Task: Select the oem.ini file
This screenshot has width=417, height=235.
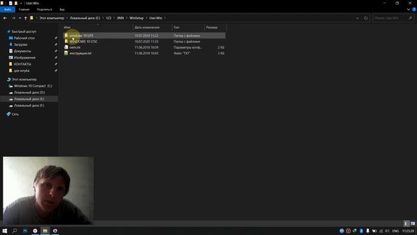Action: coord(144,48)
